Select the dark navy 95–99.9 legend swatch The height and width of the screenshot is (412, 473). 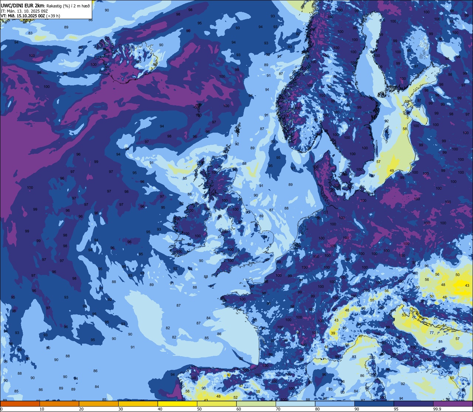[414, 404]
